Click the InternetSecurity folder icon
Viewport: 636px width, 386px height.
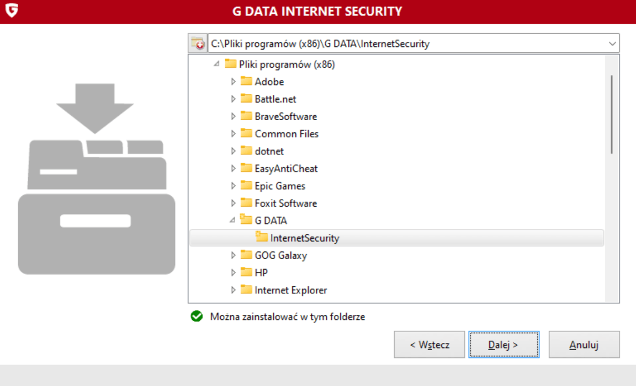[262, 238]
